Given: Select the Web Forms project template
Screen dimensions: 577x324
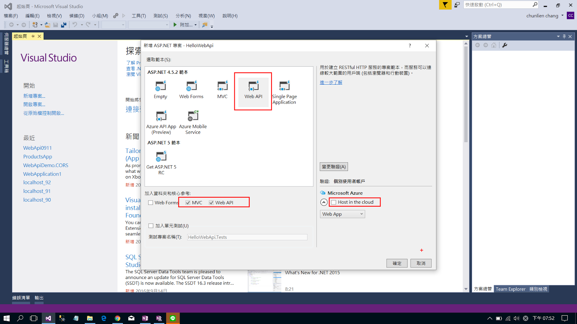Looking at the screenshot, I should coord(191,90).
